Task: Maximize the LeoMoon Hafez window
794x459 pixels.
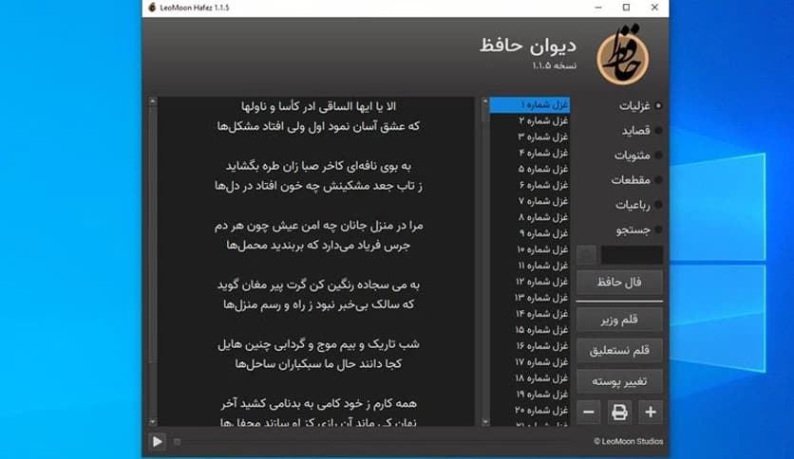Action: tap(627, 8)
